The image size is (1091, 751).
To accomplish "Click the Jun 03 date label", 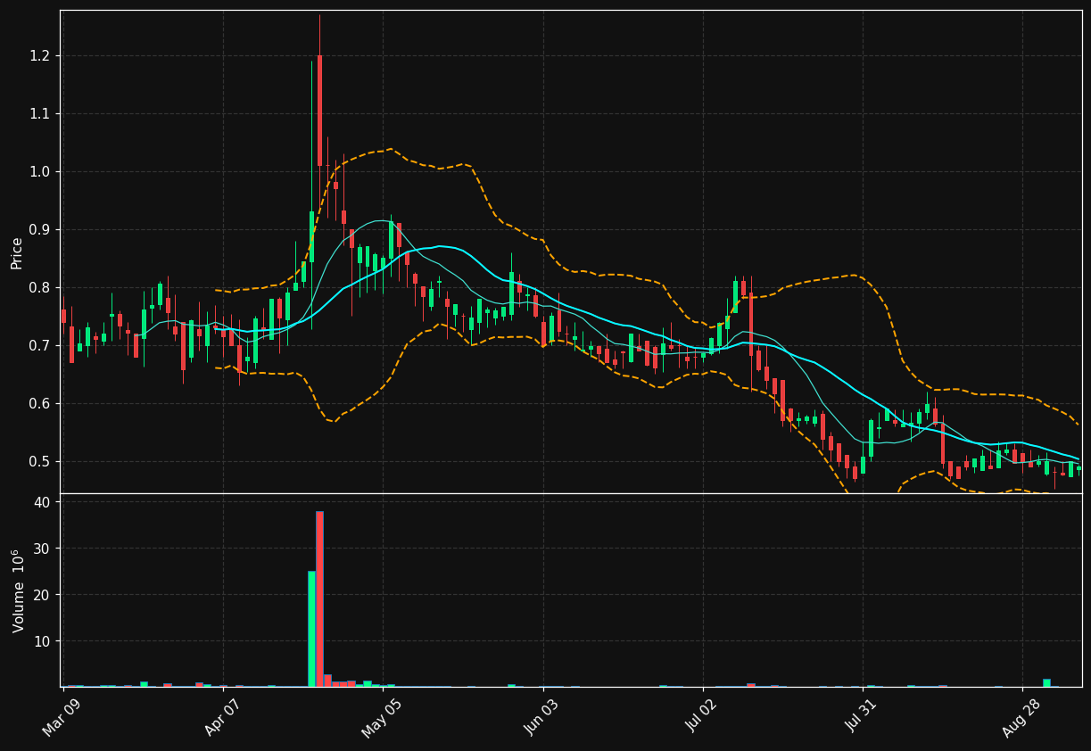I will 541,718.
